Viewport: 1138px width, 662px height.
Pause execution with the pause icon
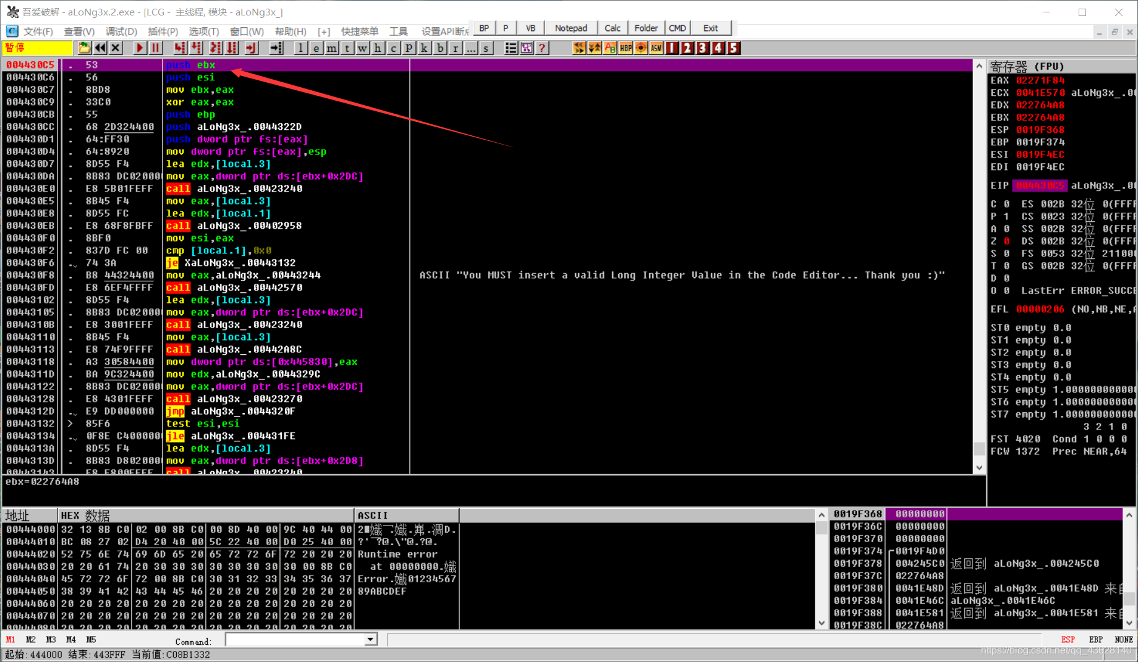[155, 48]
